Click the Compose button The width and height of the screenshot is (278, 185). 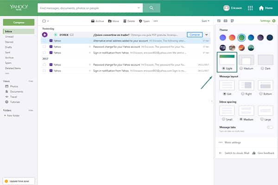pos(19,23)
